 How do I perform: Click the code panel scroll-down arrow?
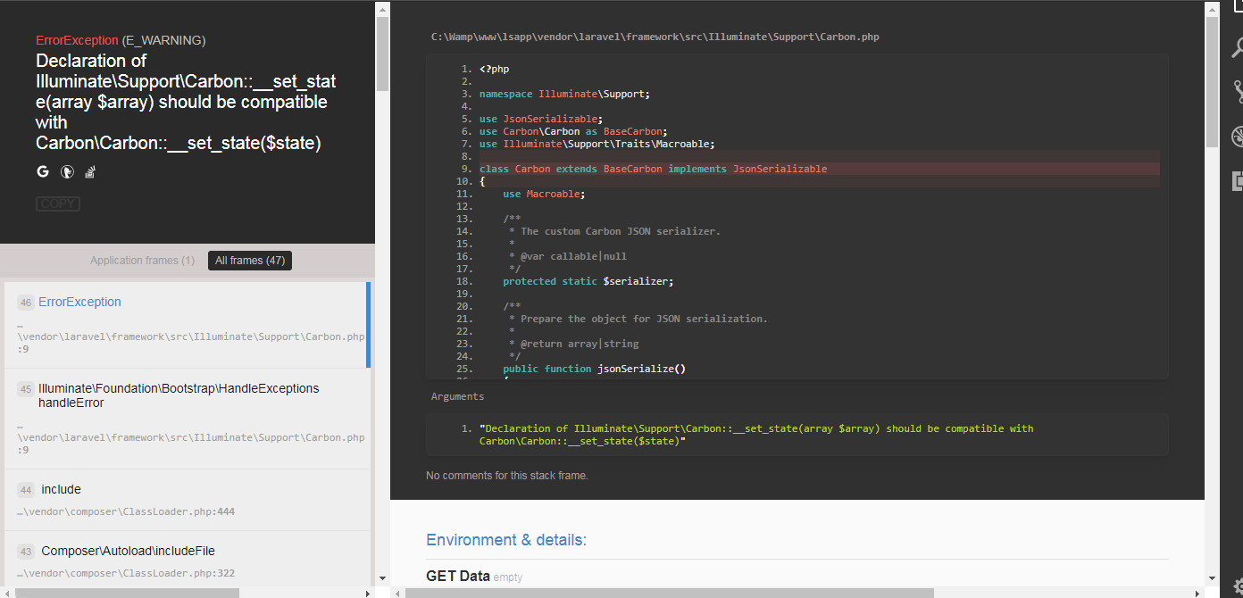pyautogui.click(x=1212, y=578)
